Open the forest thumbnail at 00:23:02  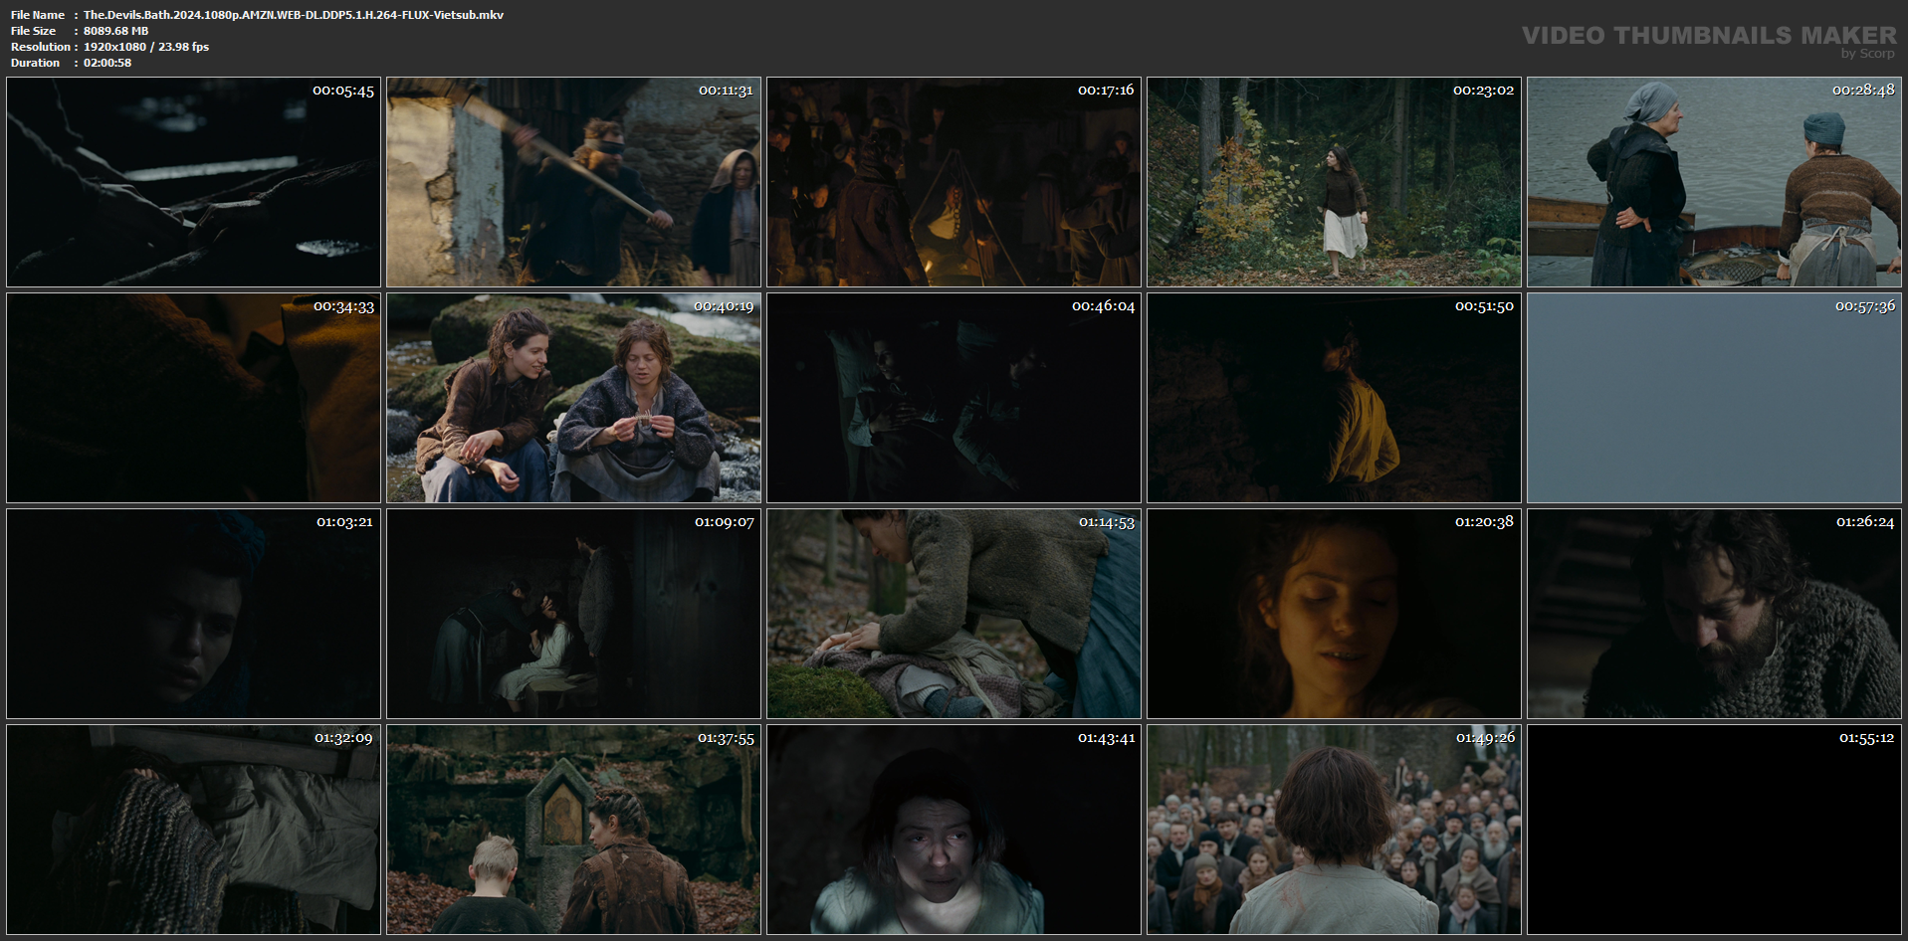point(1334,182)
